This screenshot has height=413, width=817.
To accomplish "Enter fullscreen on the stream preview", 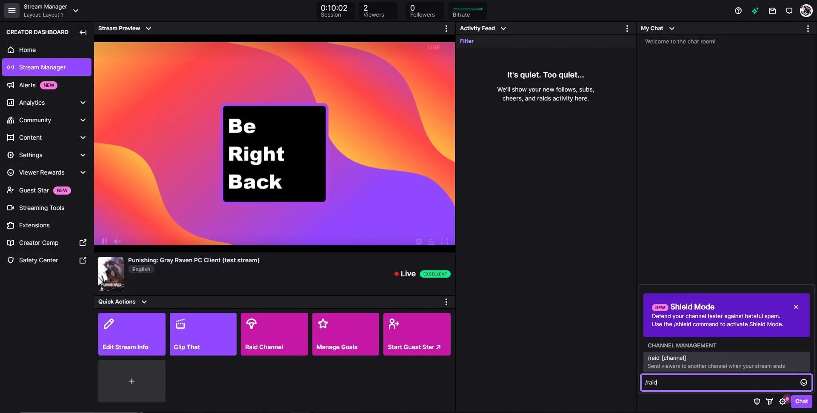I will (444, 241).
